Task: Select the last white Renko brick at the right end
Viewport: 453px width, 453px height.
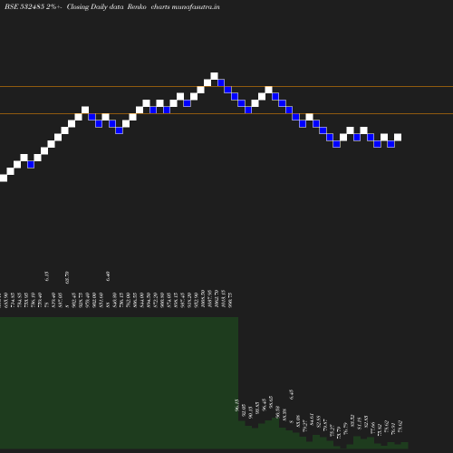Action: pos(398,137)
